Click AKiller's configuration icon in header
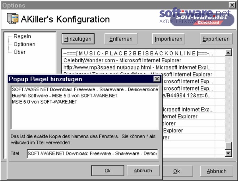This screenshot has height=181, width=238. click(x=13, y=19)
